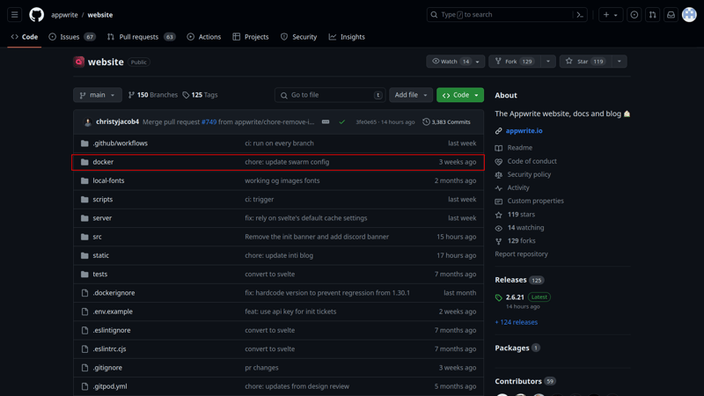
Task: Switch to the Pull requests tab
Action: [x=142, y=37]
